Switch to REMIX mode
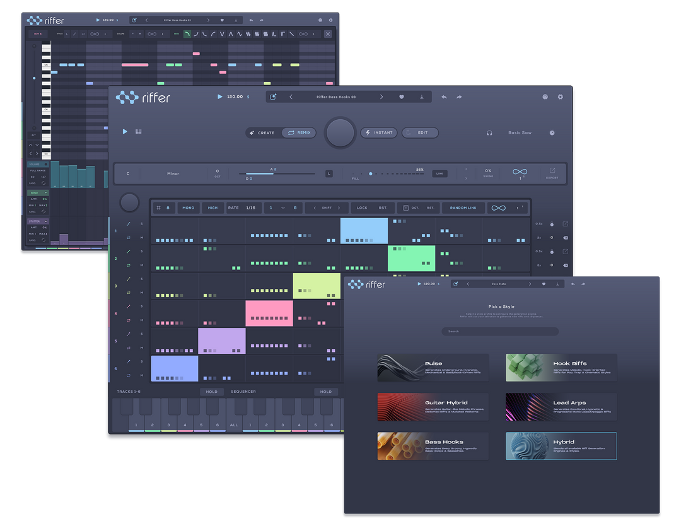 299,133
